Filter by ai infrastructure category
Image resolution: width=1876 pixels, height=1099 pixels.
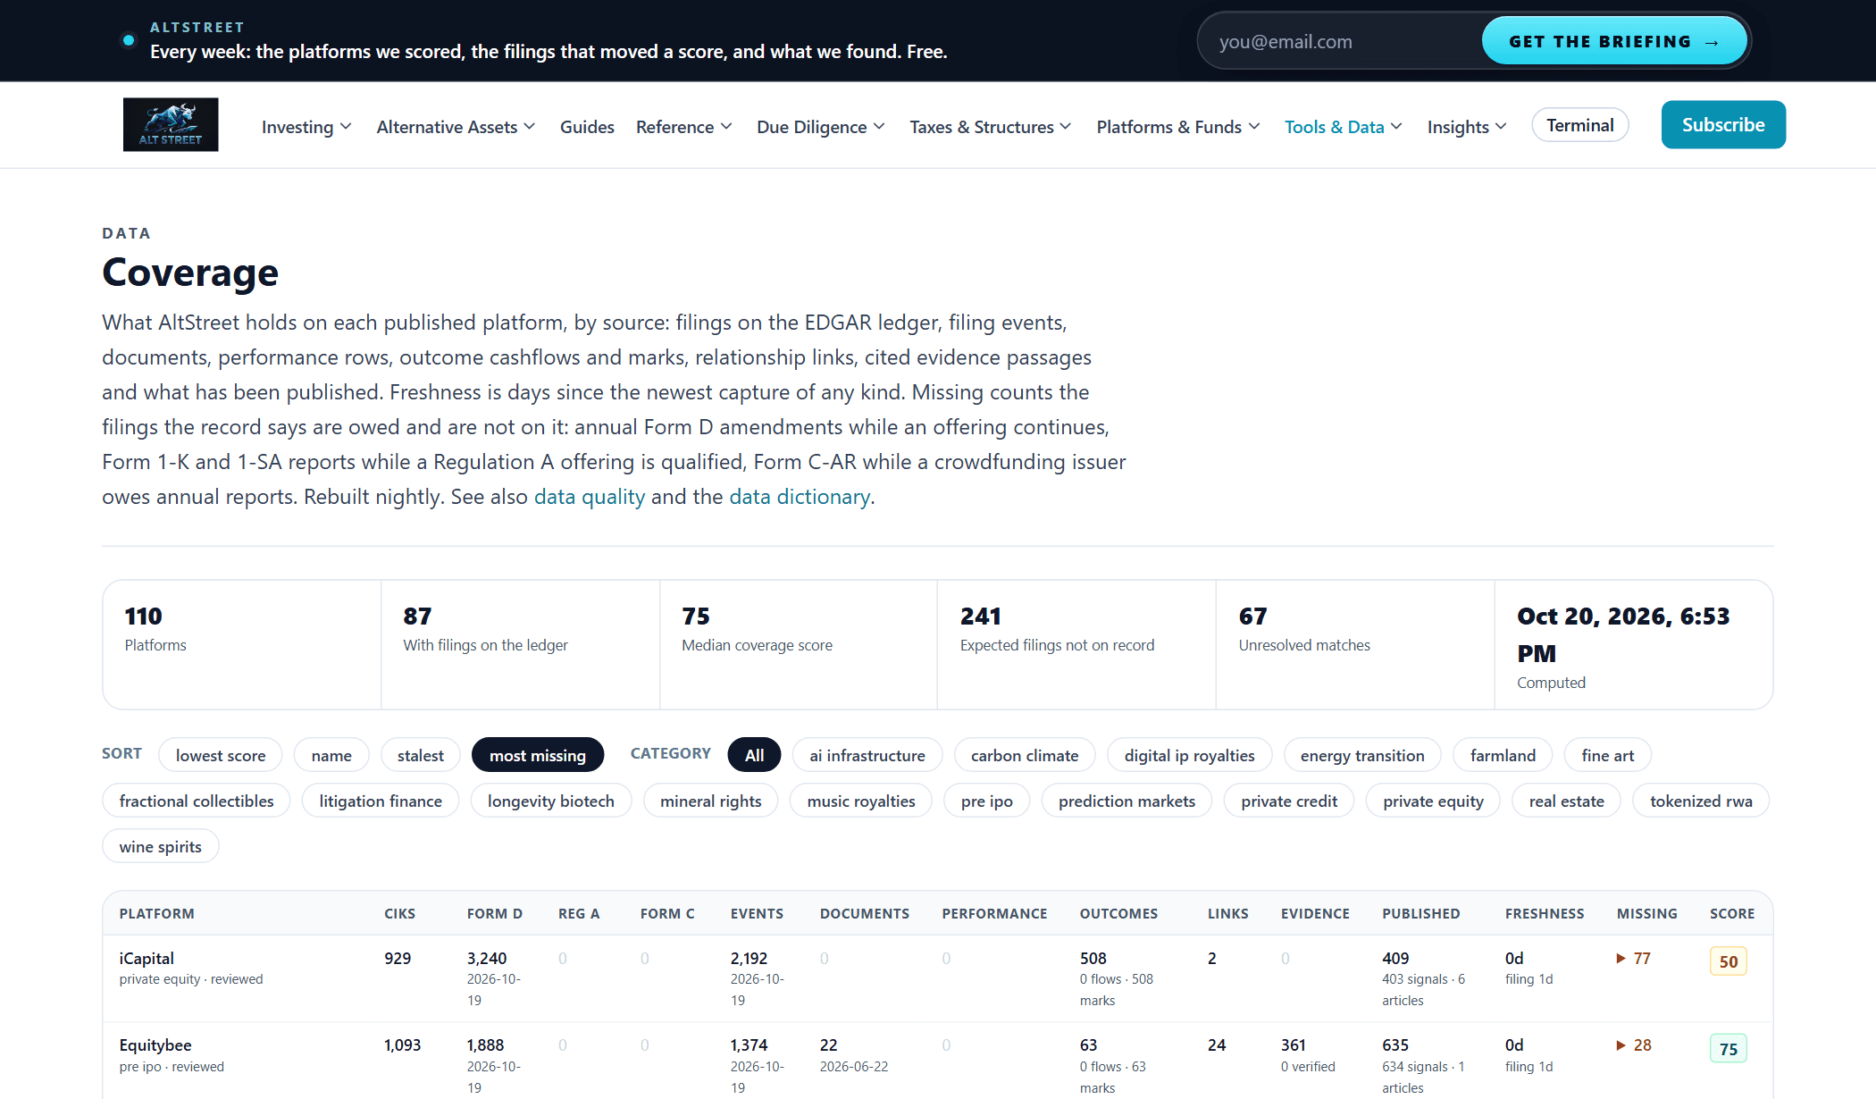click(x=867, y=755)
